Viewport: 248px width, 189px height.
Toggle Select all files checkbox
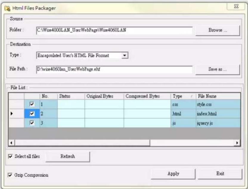tap(10, 156)
